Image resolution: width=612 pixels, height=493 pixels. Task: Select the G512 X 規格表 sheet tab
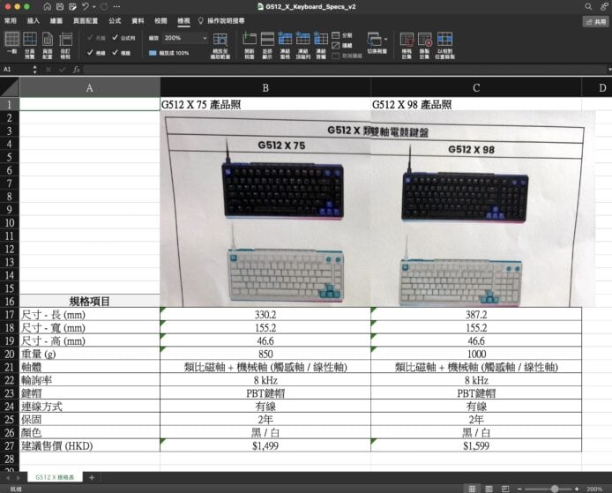(55, 477)
